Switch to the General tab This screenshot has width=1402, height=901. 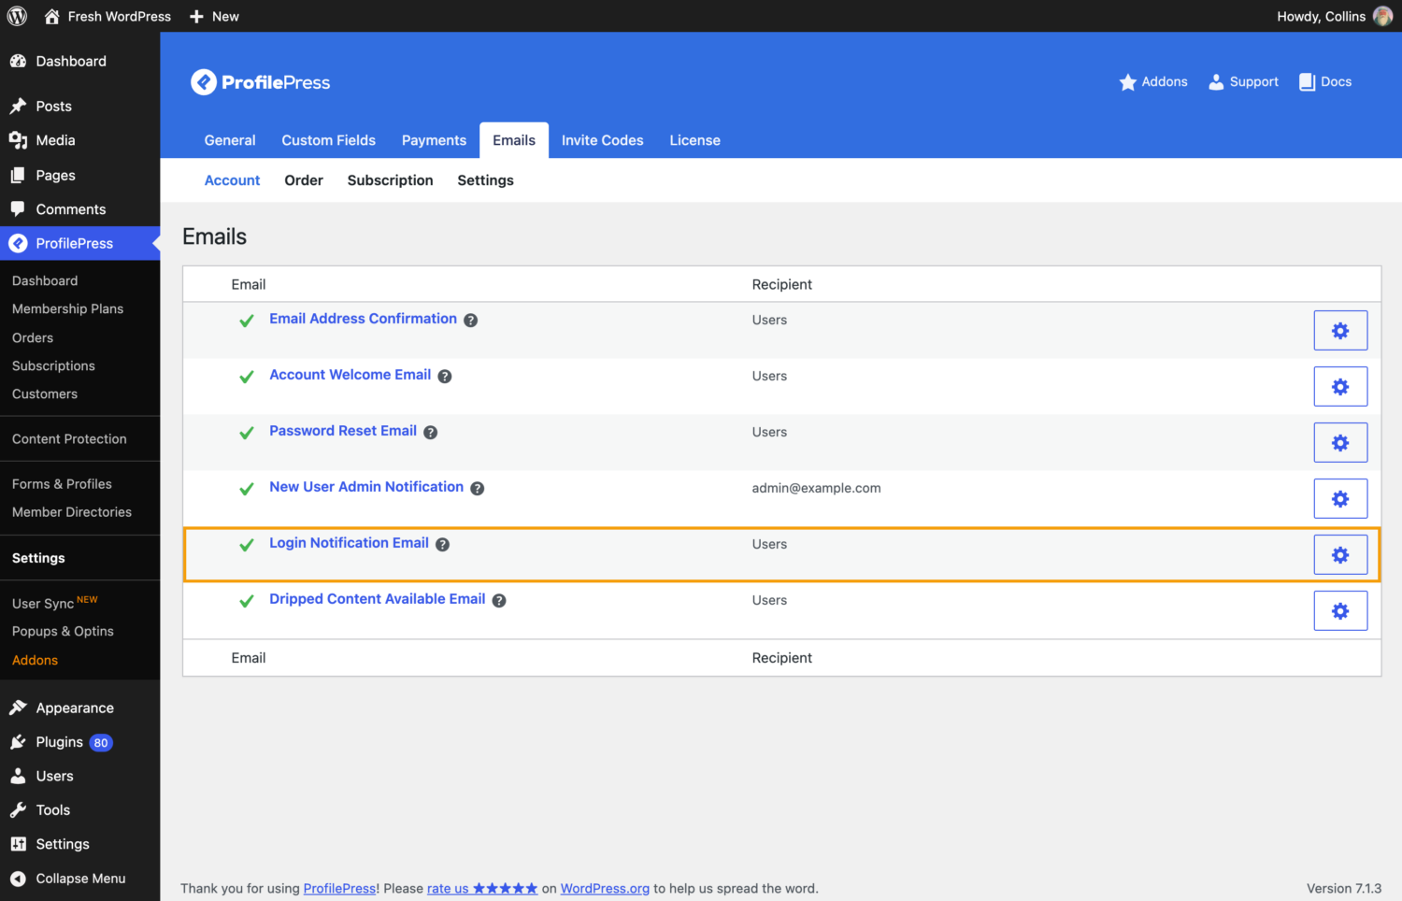pos(230,140)
